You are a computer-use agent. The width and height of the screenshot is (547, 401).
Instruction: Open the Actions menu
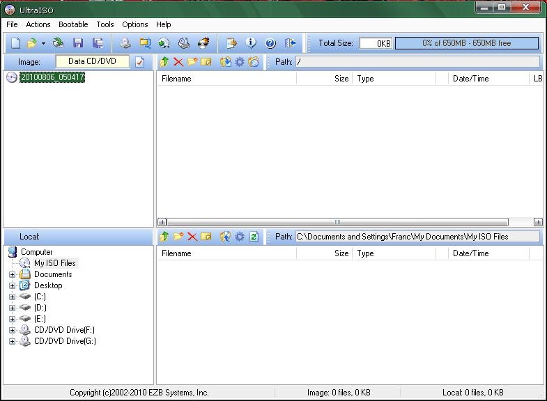(x=38, y=24)
